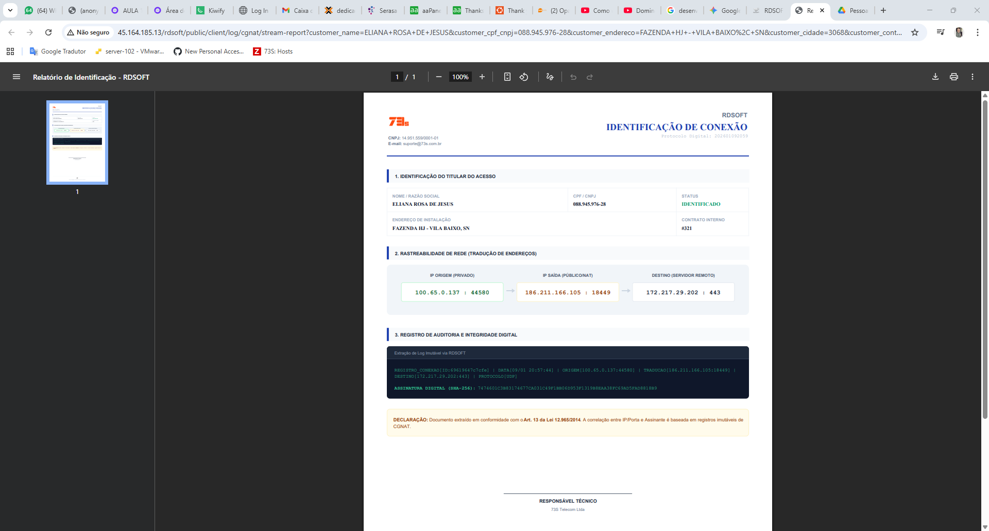Bookmark this page with star icon
Image resolution: width=989 pixels, height=531 pixels.
(915, 32)
